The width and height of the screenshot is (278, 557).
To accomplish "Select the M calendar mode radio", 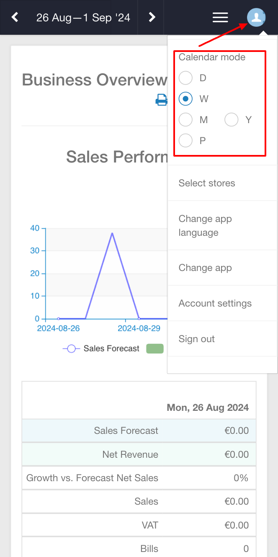I will click(x=185, y=120).
